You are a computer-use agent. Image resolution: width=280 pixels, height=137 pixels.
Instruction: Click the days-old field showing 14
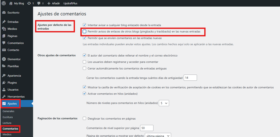pos(190,78)
